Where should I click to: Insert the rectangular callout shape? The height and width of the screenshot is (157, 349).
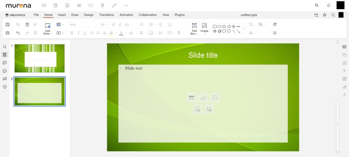(x=224, y=31)
